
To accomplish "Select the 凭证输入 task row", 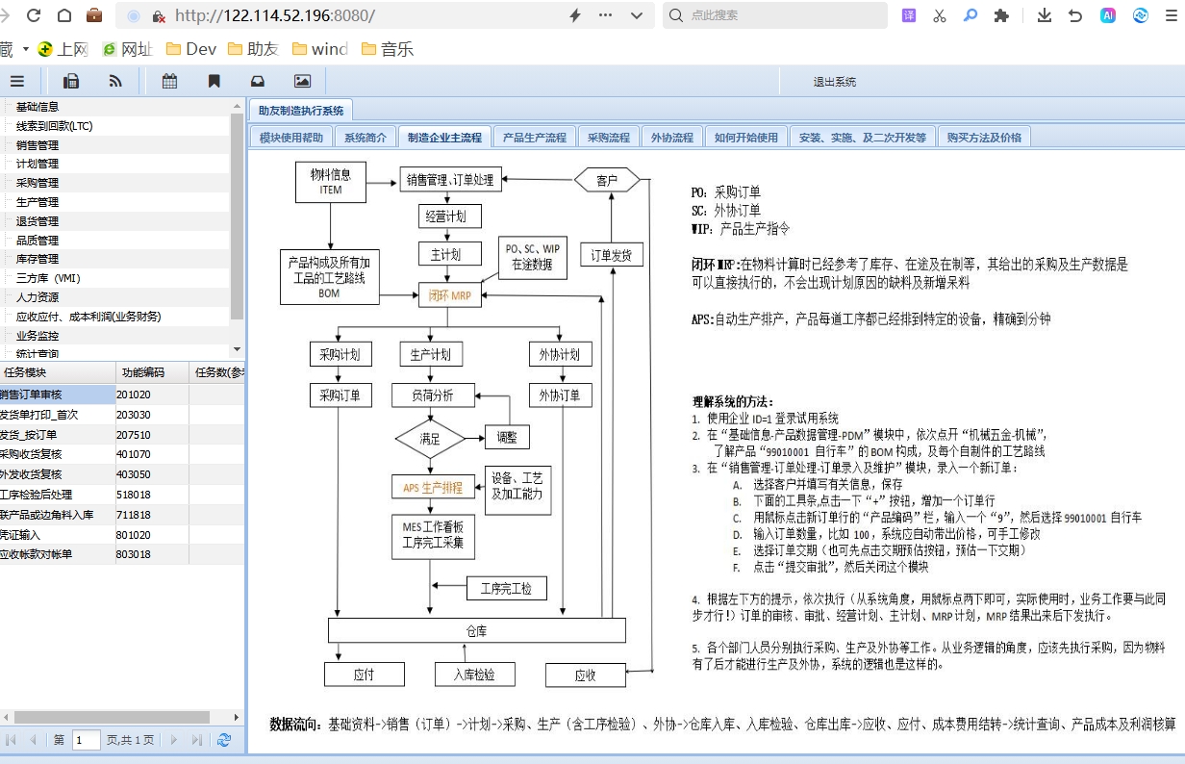I will tap(122, 535).
